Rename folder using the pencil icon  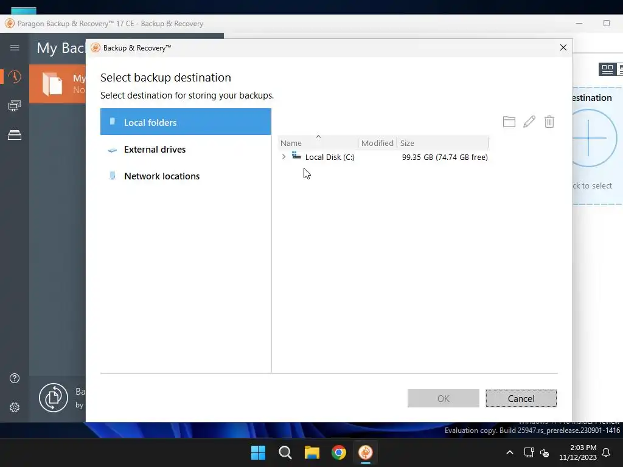(x=529, y=122)
